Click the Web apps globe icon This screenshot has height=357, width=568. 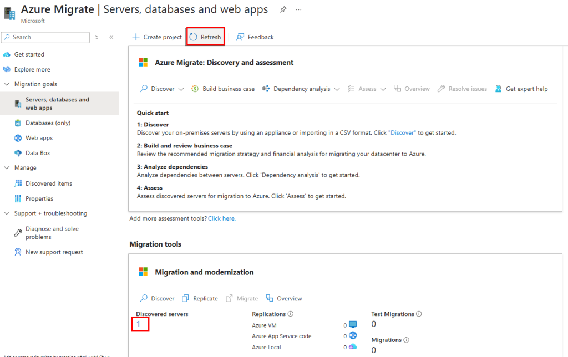coord(18,138)
